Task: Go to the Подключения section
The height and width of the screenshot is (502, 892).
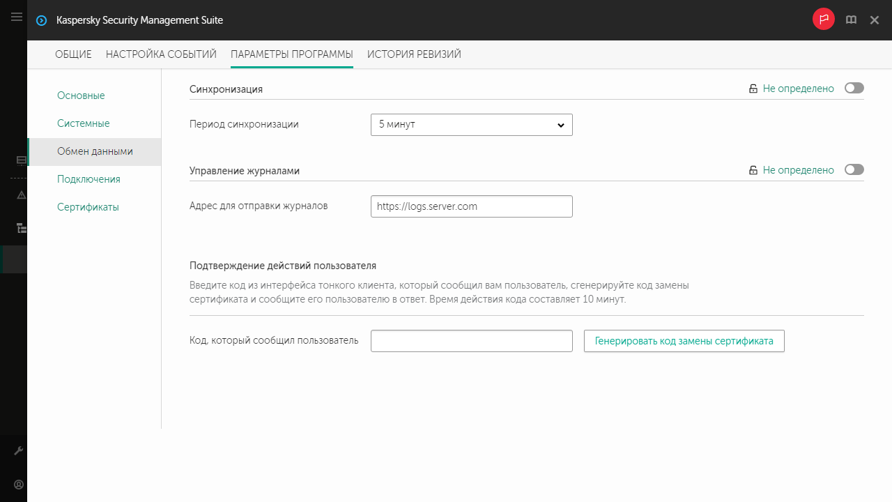Action: [89, 179]
